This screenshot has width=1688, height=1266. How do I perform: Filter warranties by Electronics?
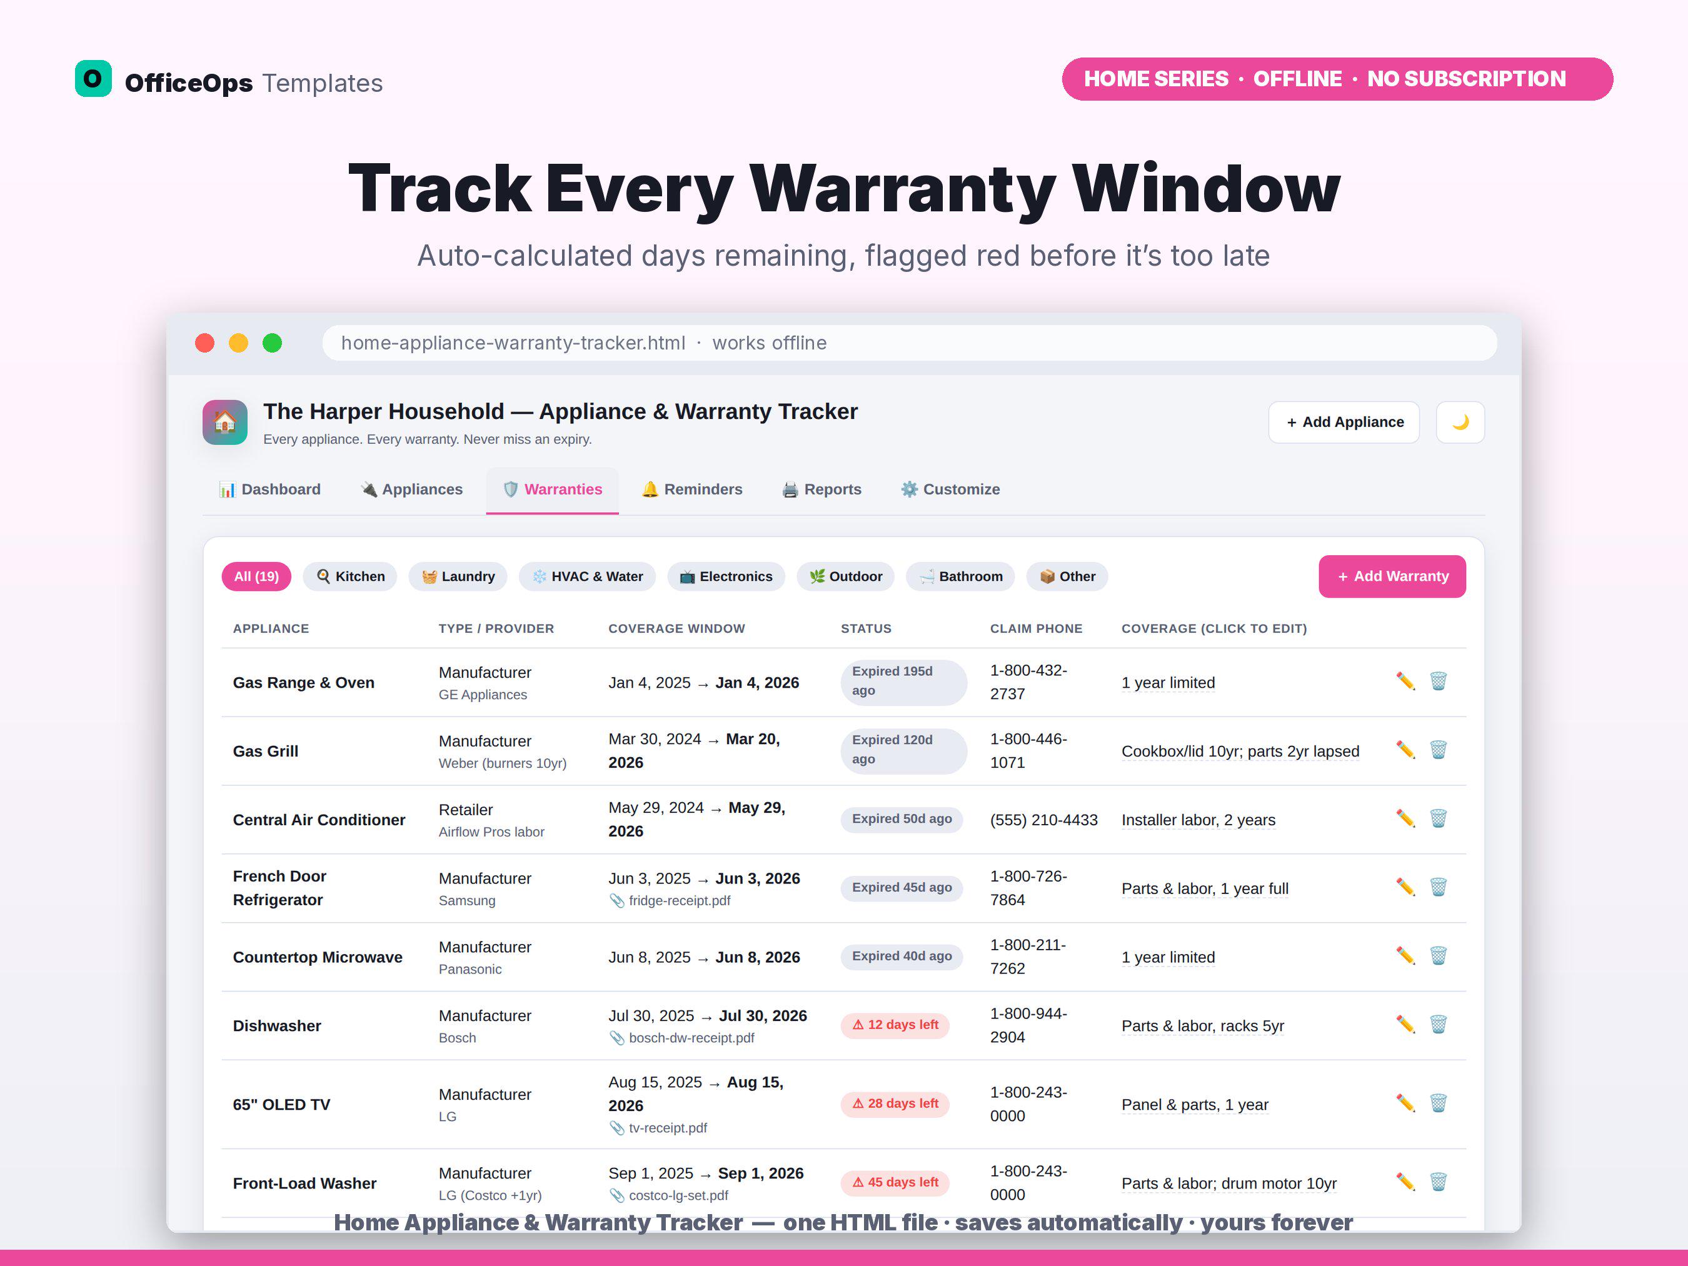pos(726,576)
